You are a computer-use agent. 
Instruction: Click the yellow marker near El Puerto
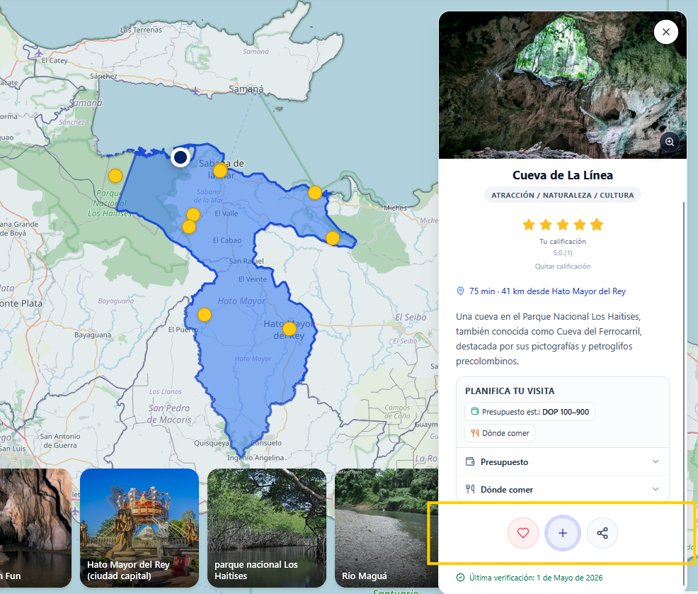205,315
